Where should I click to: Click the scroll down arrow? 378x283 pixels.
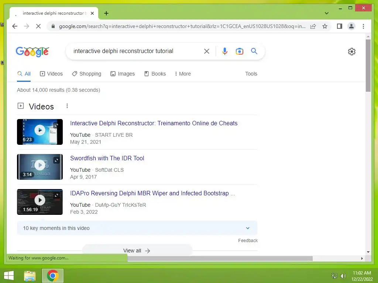coord(368,252)
